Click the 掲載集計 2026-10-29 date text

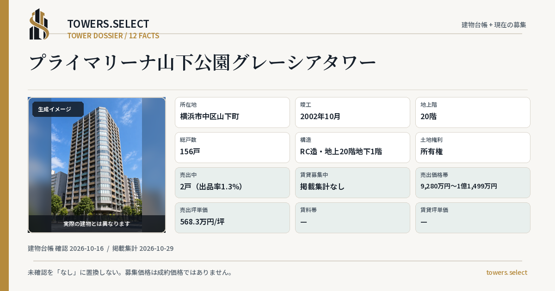pyautogui.click(x=143, y=249)
